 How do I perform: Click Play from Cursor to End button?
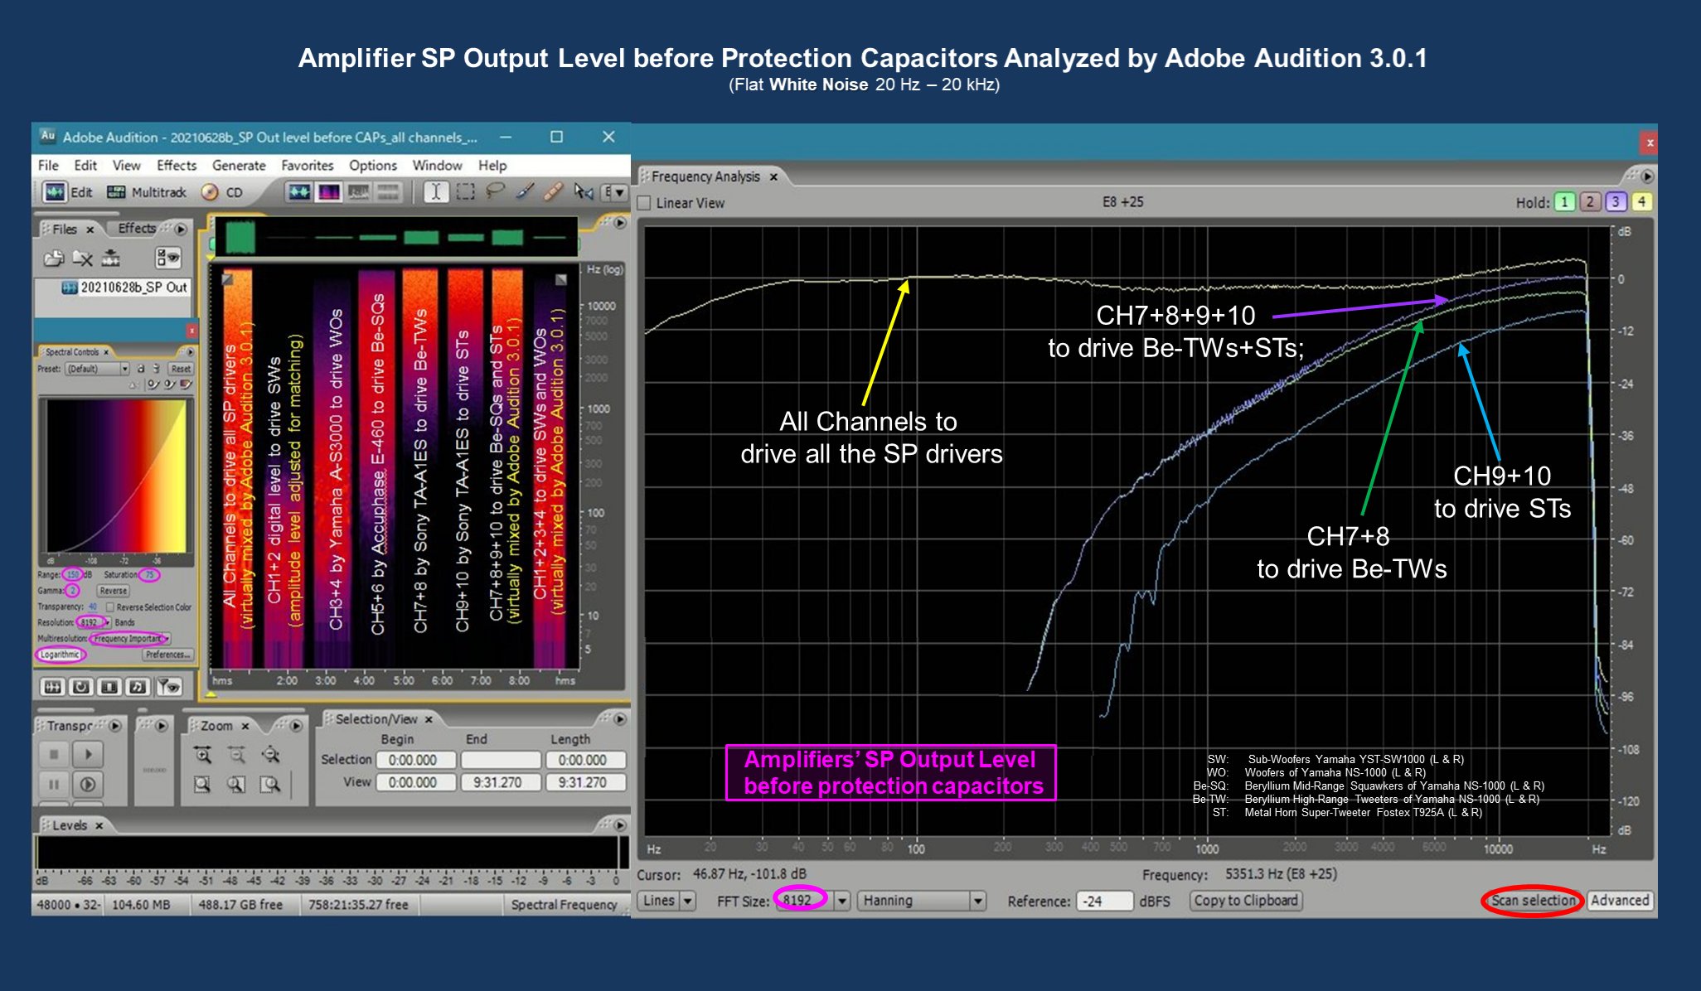(x=88, y=784)
